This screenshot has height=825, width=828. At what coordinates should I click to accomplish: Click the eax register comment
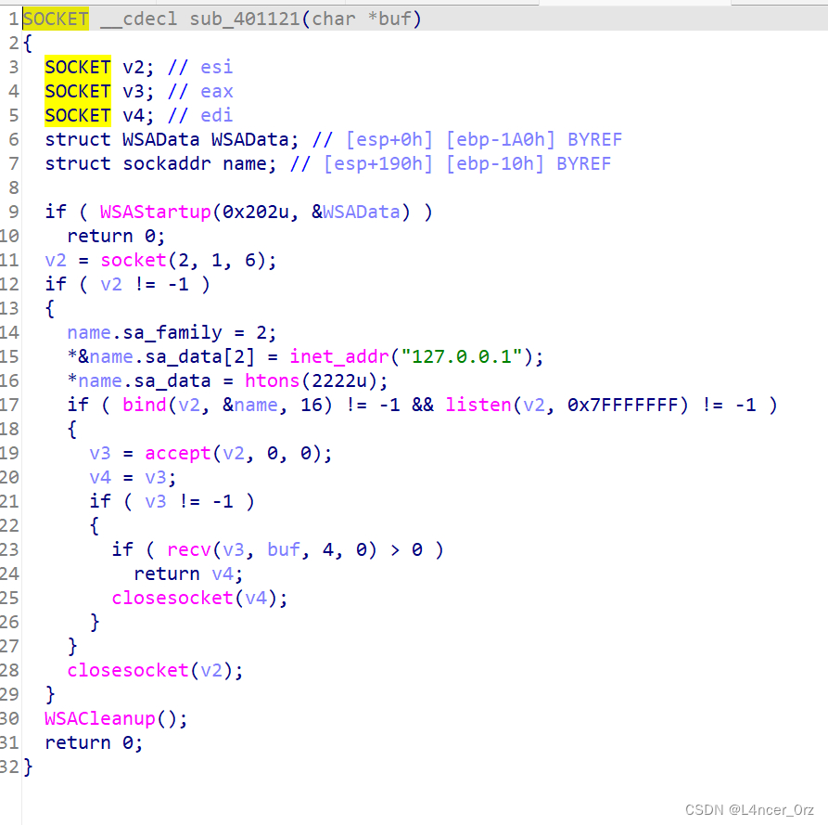point(217,92)
